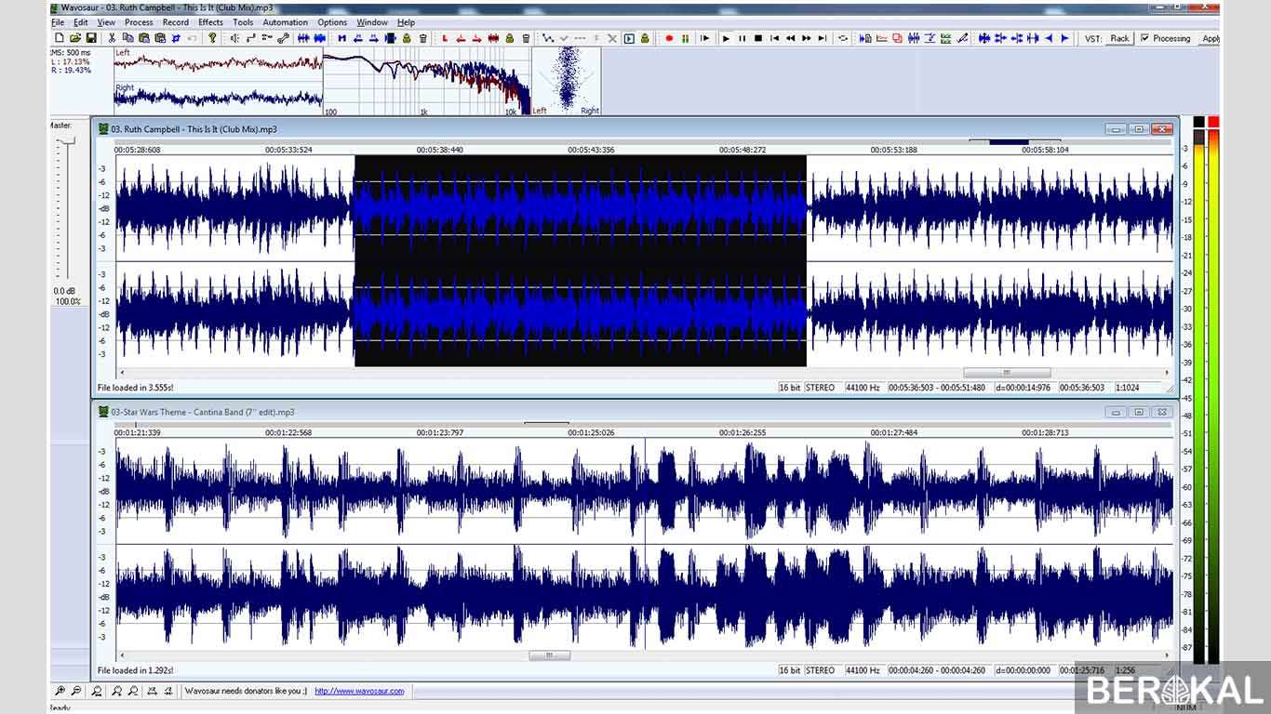Jump to the start with skip-back icon
Image resolution: width=1271 pixels, height=714 pixels.
pos(774,38)
